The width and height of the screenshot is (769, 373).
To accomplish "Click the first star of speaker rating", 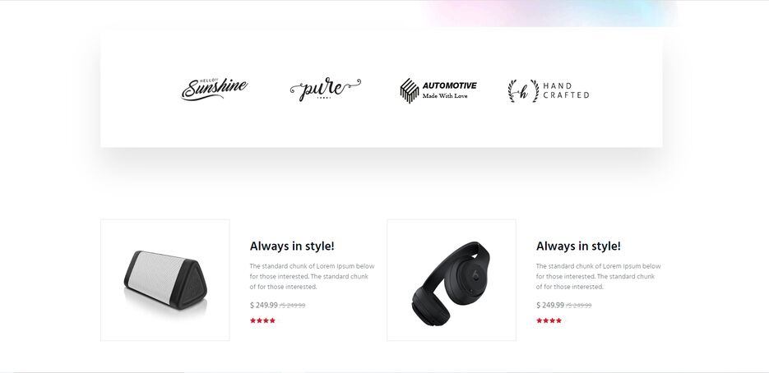I will (253, 320).
